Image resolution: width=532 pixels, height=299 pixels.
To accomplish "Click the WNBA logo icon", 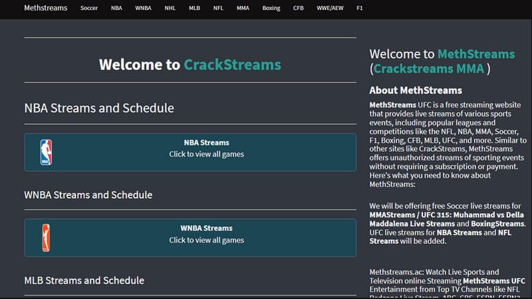I will pyautogui.click(x=45, y=237).
